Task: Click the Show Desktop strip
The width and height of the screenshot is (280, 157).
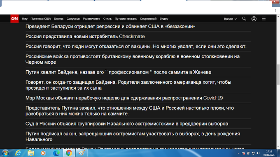Action: pyautogui.click(x=279, y=153)
